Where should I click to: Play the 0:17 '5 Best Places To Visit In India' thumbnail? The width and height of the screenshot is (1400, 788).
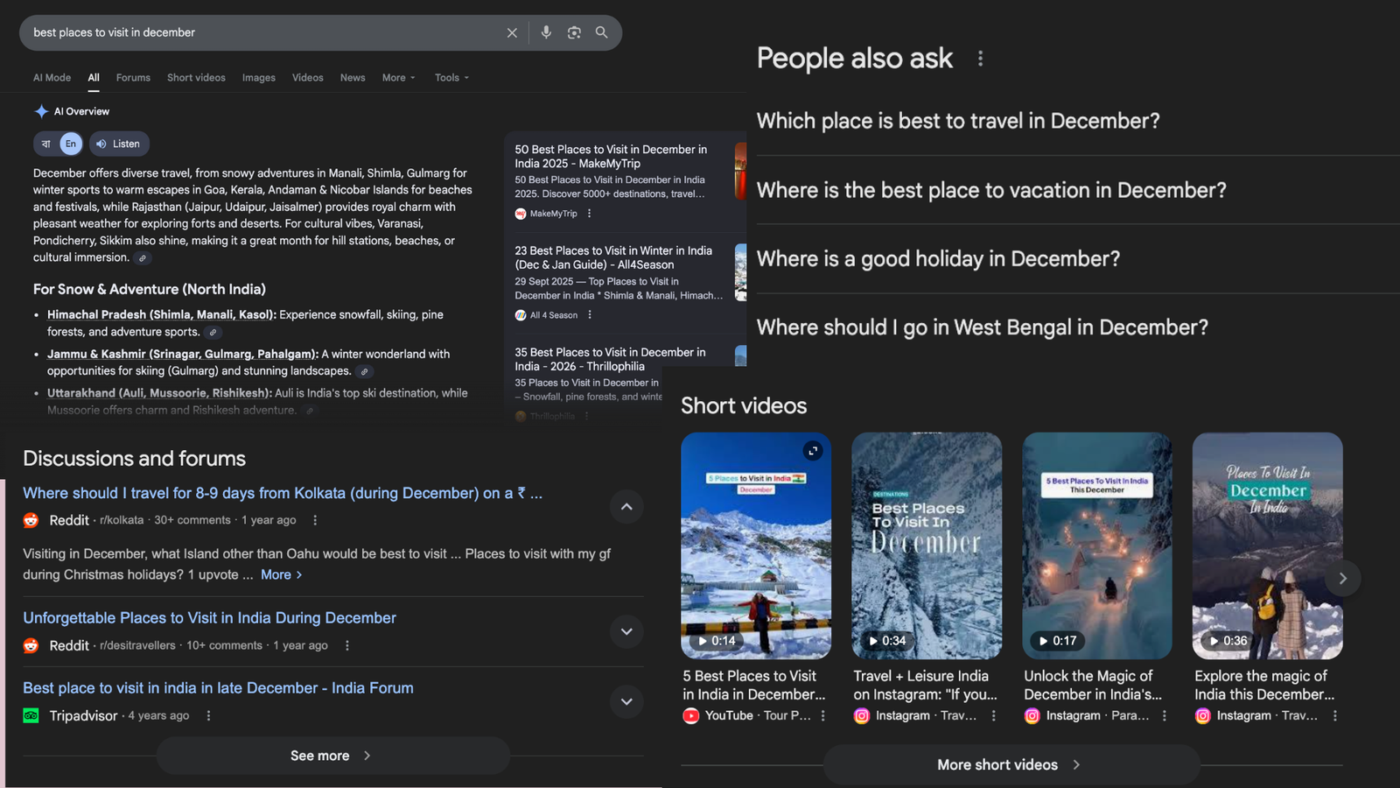point(1097,545)
